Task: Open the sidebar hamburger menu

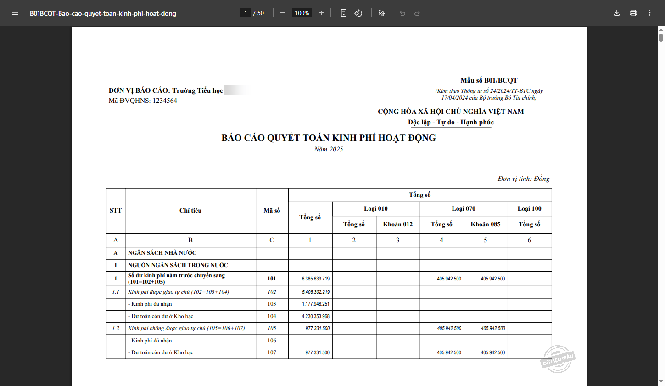Action: pos(15,13)
